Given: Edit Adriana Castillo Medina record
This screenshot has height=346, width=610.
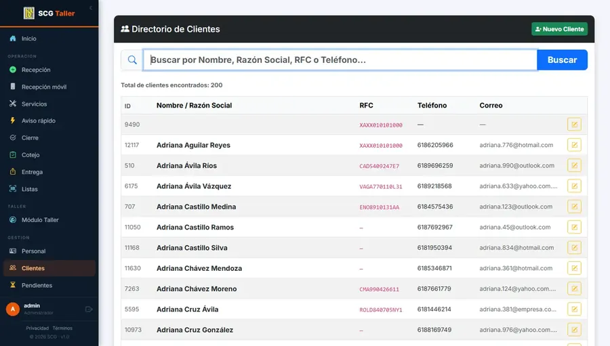Looking at the screenshot, I should (574, 207).
